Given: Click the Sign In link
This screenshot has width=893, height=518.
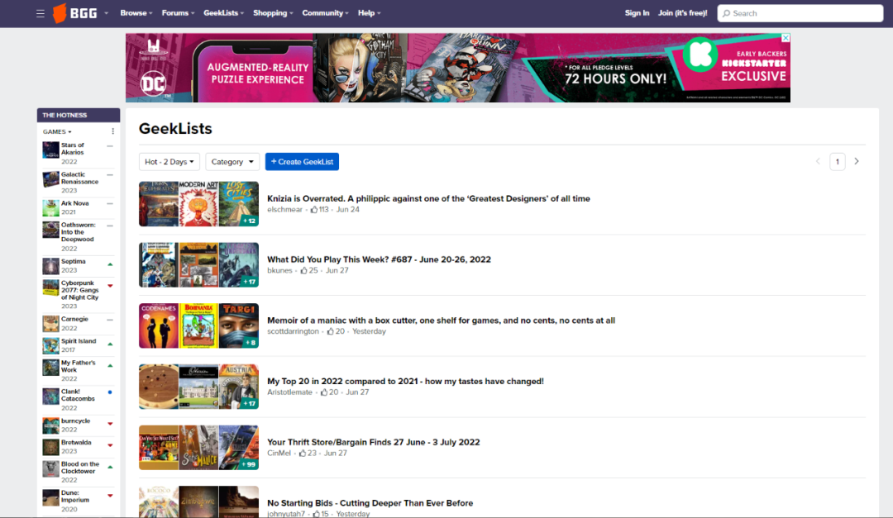Looking at the screenshot, I should 637,13.
